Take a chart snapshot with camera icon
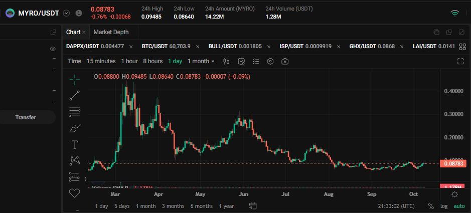This screenshot has height=213, width=471. click(285, 62)
